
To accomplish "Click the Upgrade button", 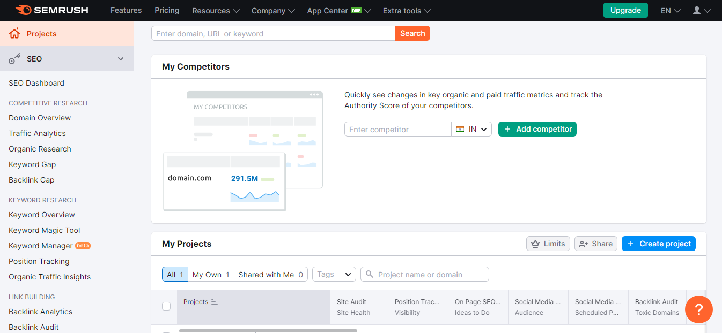I will coord(625,10).
